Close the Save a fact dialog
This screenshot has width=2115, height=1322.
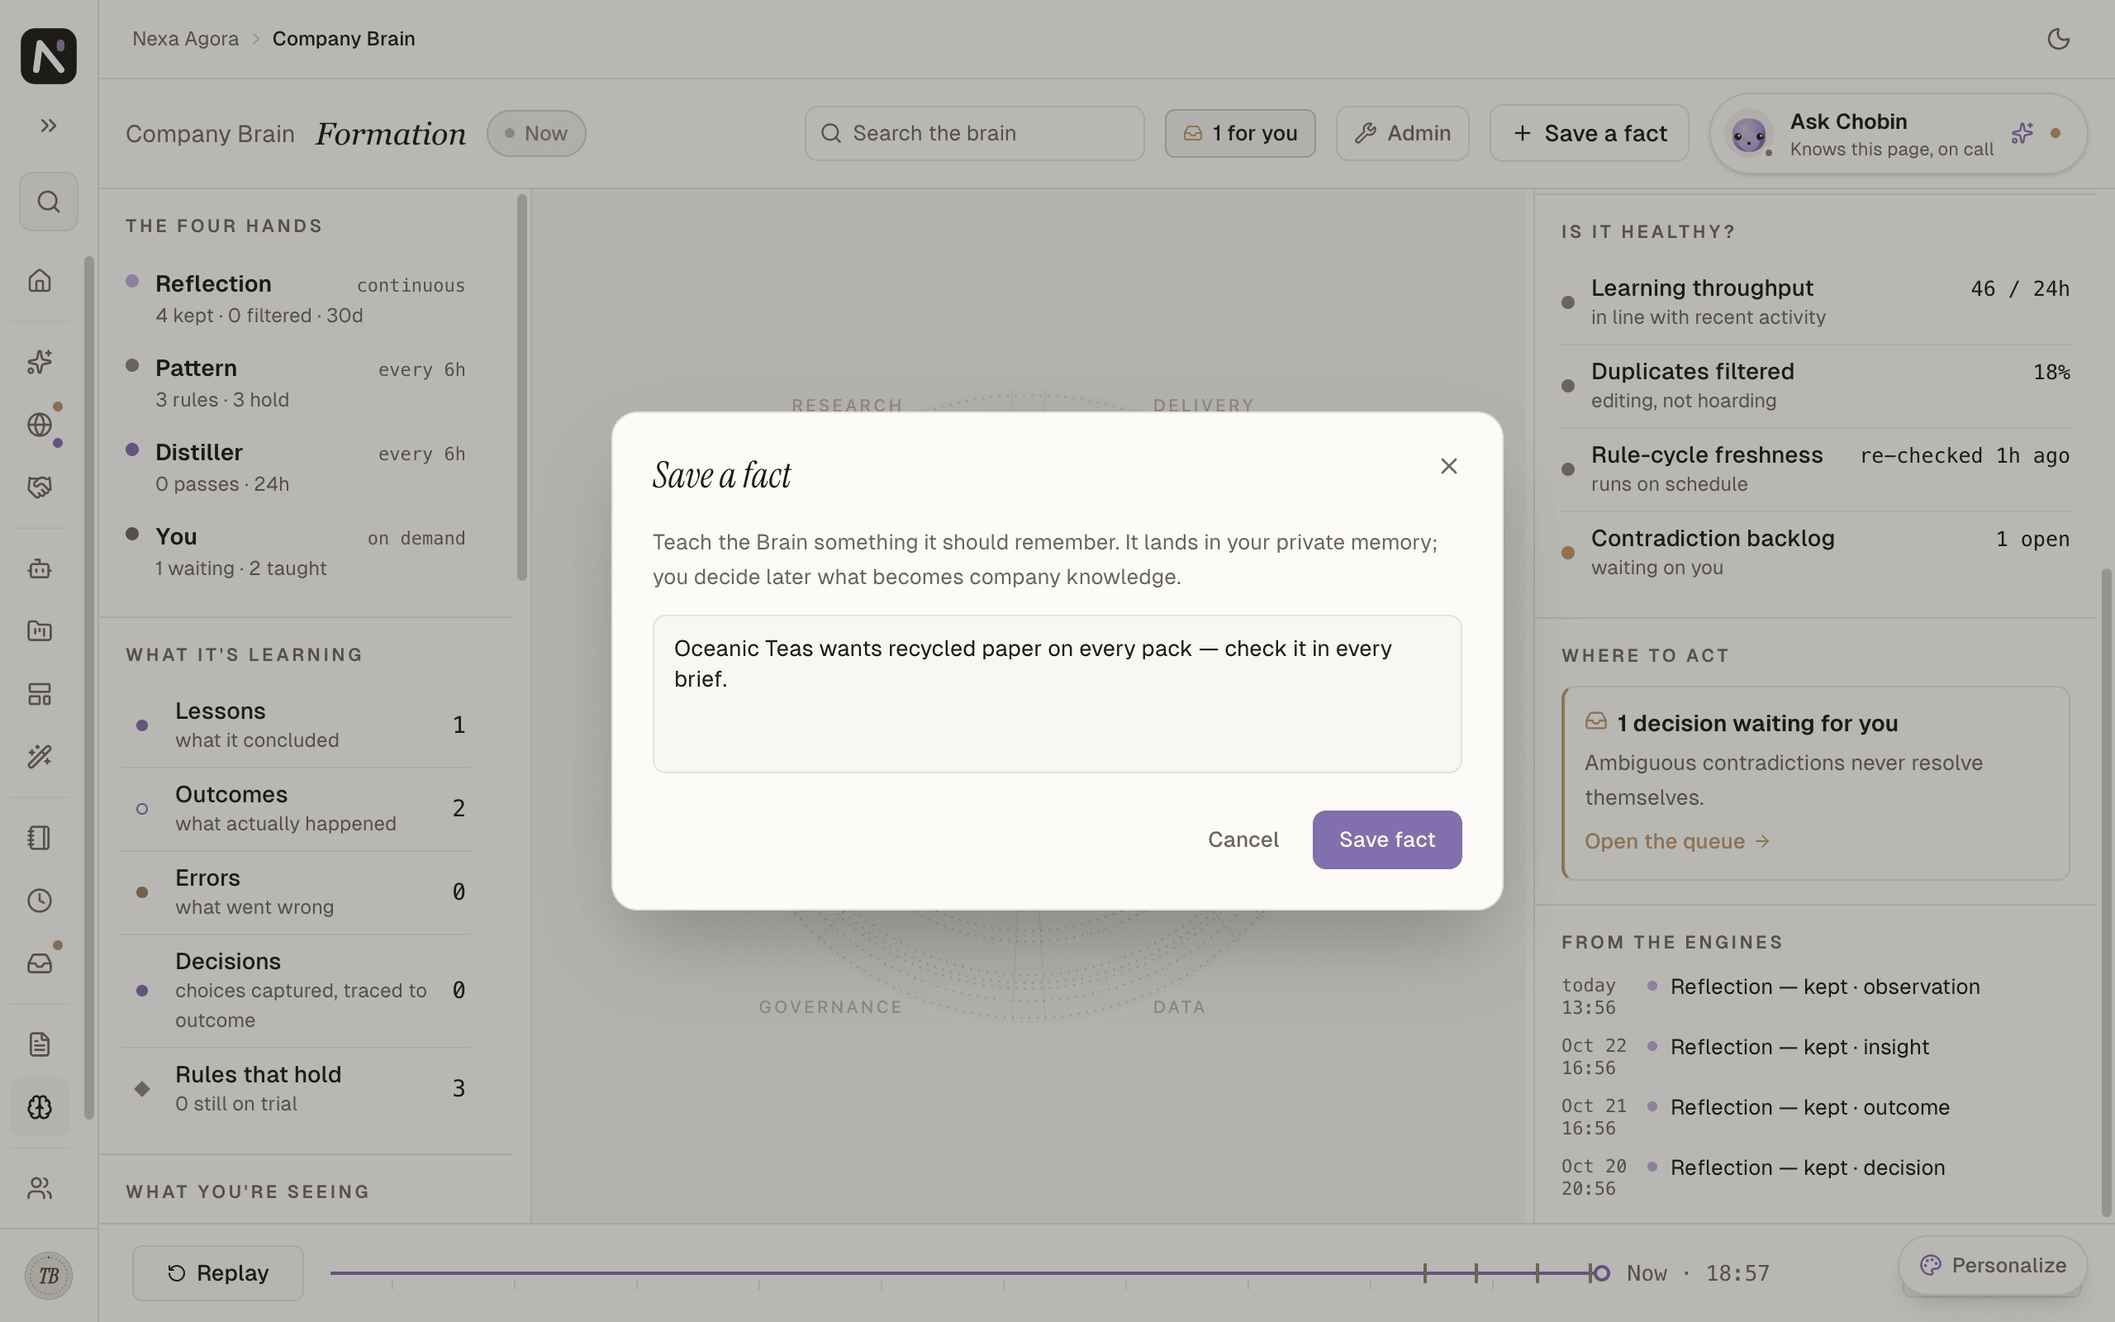pyautogui.click(x=1448, y=467)
